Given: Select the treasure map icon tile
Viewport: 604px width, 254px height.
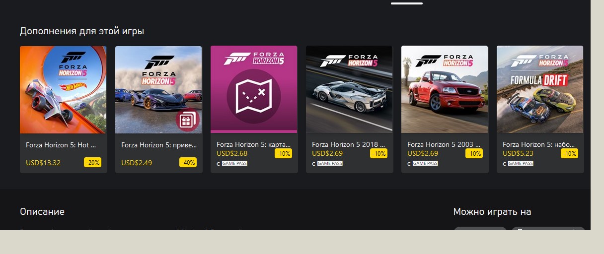Looking at the screenshot, I should click(x=254, y=89).
